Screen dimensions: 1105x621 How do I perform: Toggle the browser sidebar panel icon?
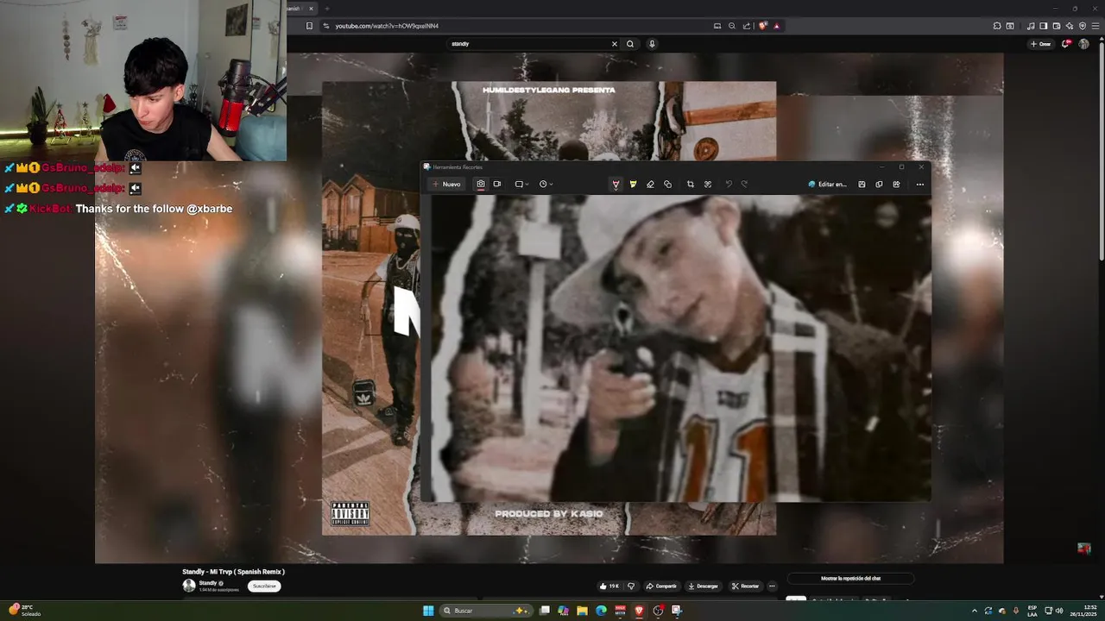coord(1044,26)
